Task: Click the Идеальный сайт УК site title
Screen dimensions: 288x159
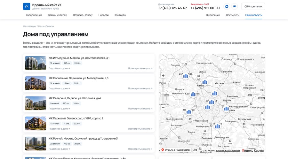Action: [x=47, y=5]
